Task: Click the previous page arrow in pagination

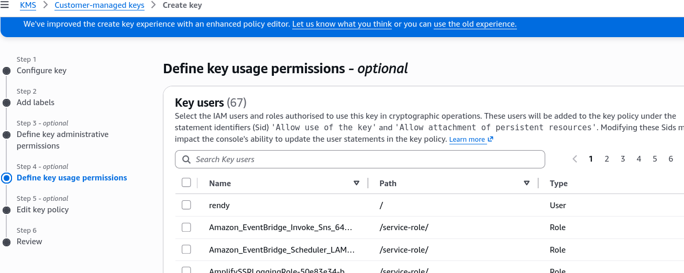Action: click(x=575, y=159)
